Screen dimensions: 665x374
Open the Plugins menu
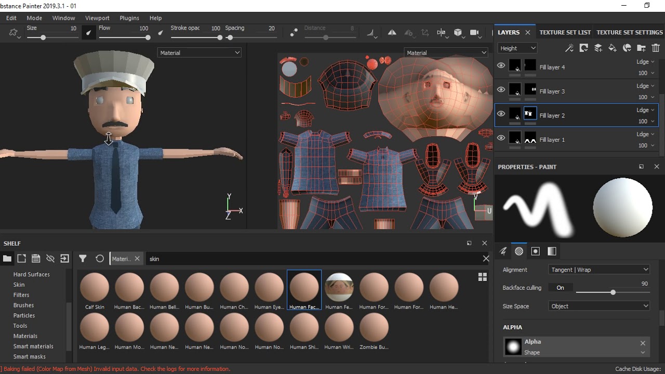(x=129, y=18)
